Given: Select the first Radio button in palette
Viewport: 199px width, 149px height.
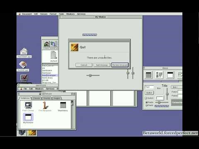Looking at the screenshot, I should [146, 102].
